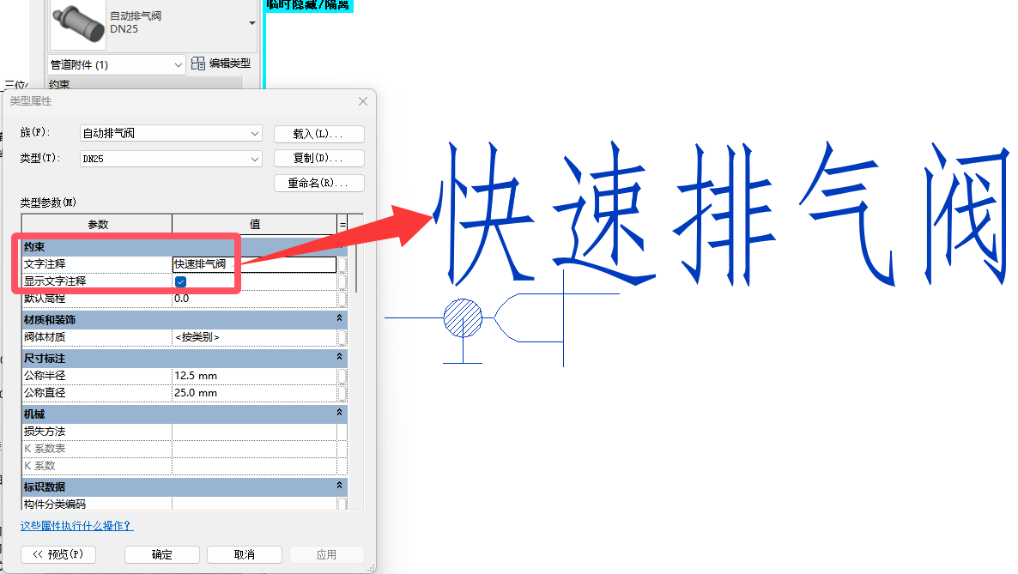Screen dimensions: 1018x574
Task: Click the 载入(L)... button
Action: point(318,134)
